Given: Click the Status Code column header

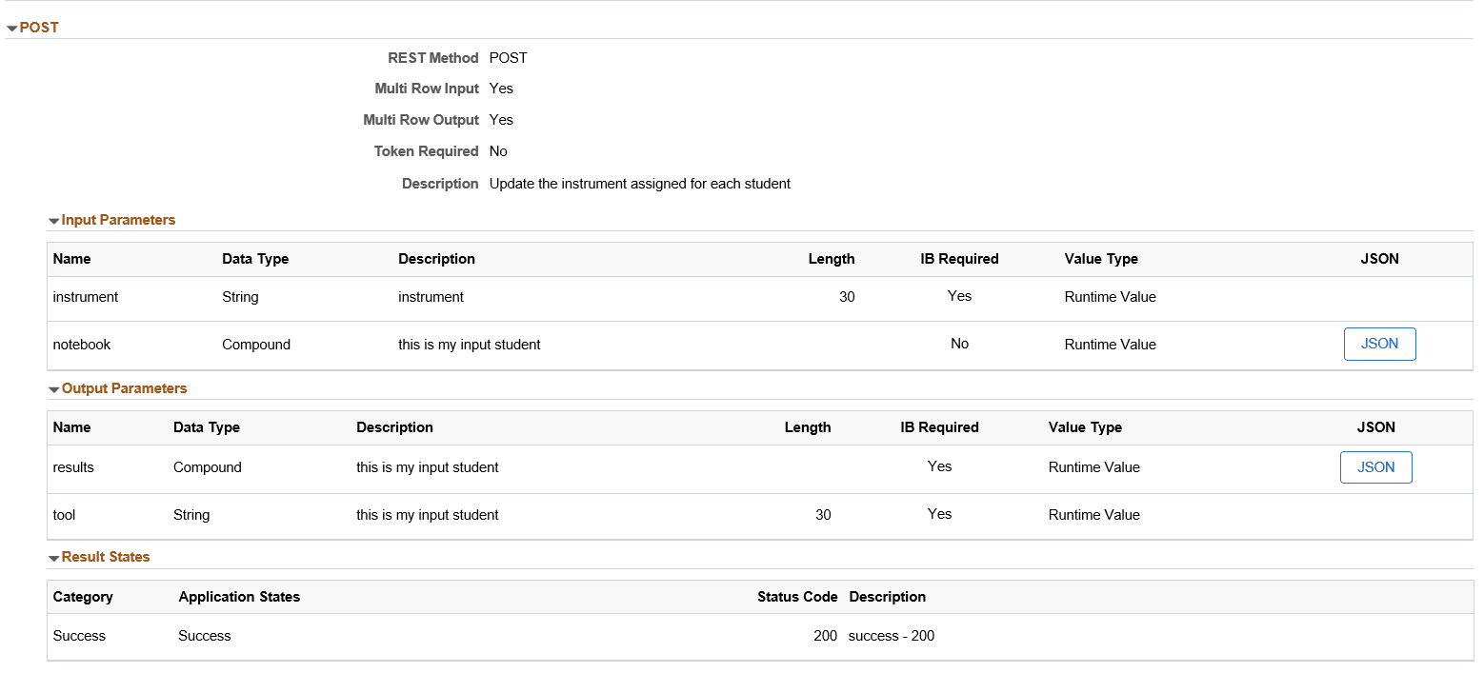Looking at the screenshot, I should (797, 597).
